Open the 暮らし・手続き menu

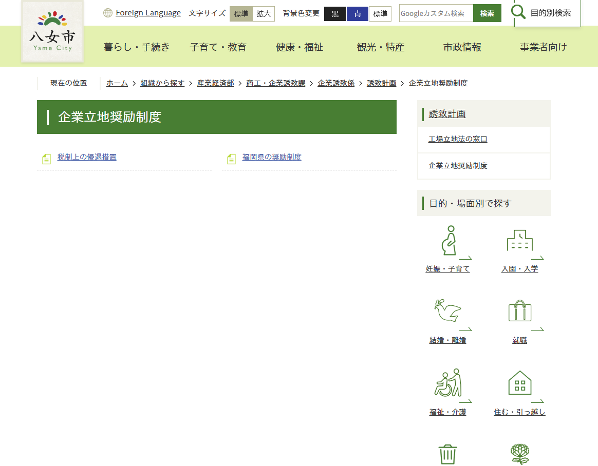(137, 47)
